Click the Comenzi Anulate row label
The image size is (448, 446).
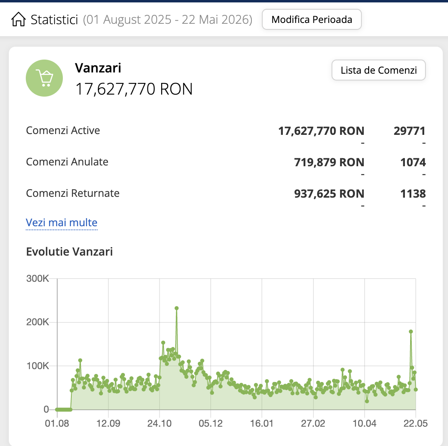pyautogui.click(x=67, y=162)
